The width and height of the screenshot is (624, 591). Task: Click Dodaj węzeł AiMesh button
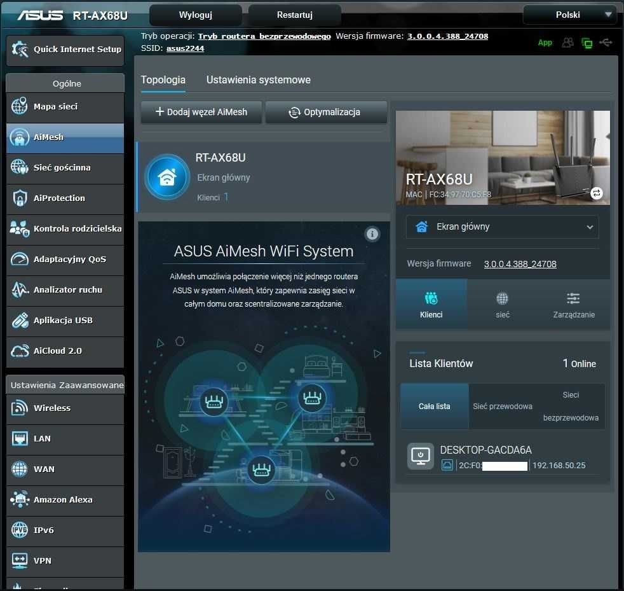201,112
